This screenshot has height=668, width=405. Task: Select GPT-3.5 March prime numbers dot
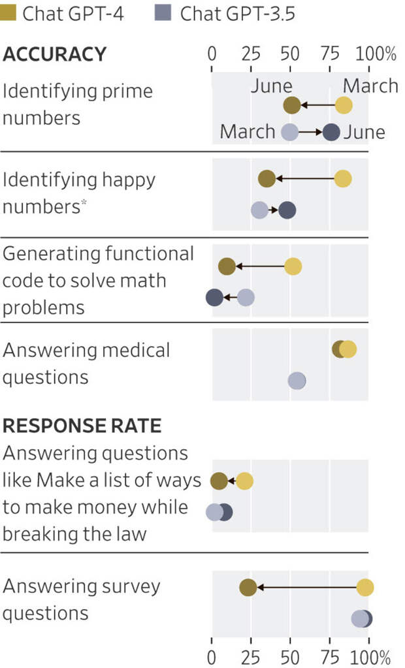tap(290, 132)
